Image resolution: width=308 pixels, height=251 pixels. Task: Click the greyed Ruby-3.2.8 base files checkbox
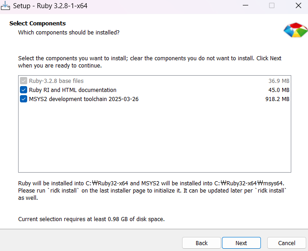click(x=24, y=81)
